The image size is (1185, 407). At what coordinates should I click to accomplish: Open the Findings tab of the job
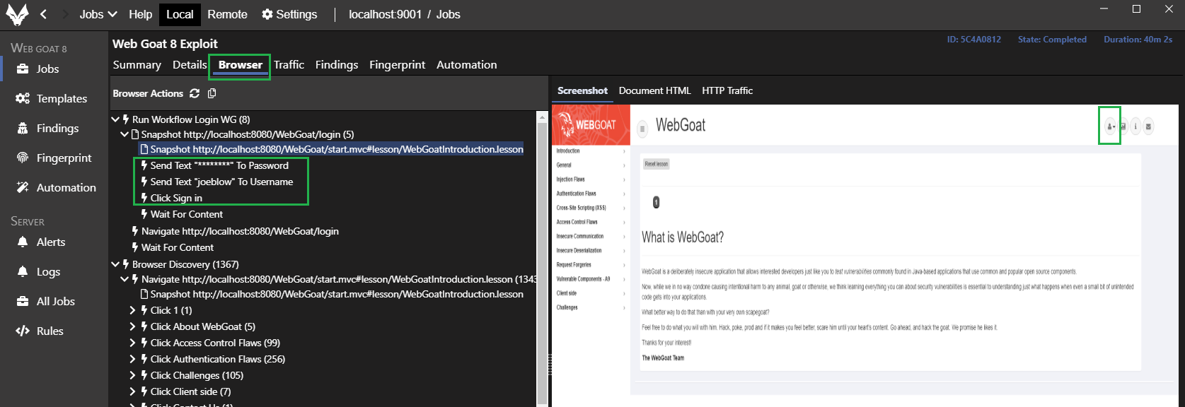point(337,65)
